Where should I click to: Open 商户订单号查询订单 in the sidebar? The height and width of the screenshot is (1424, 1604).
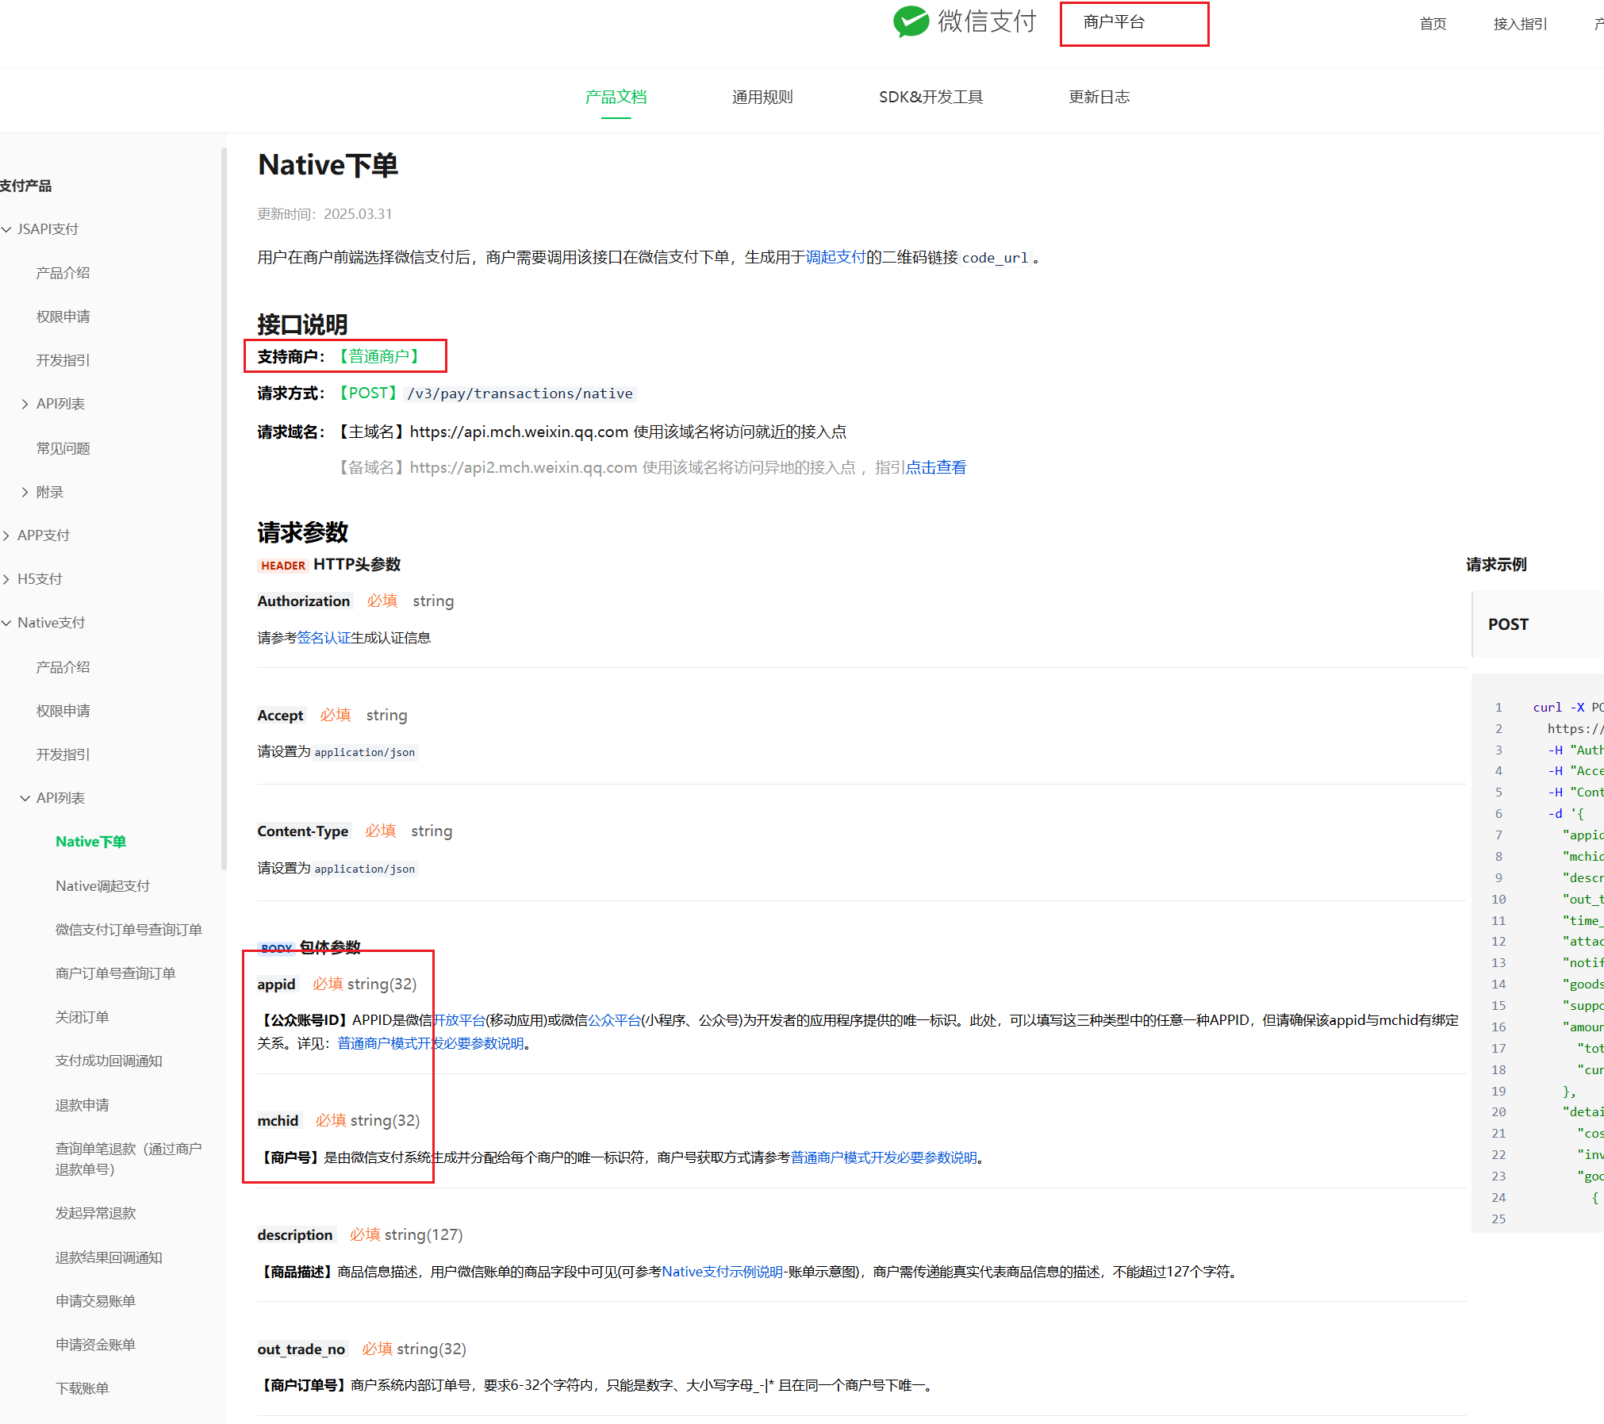click(x=115, y=973)
